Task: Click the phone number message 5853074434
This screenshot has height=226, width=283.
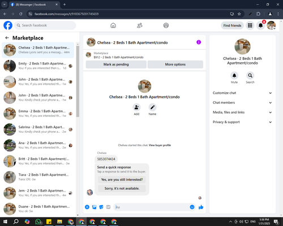Action: click(x=106, y=159)
